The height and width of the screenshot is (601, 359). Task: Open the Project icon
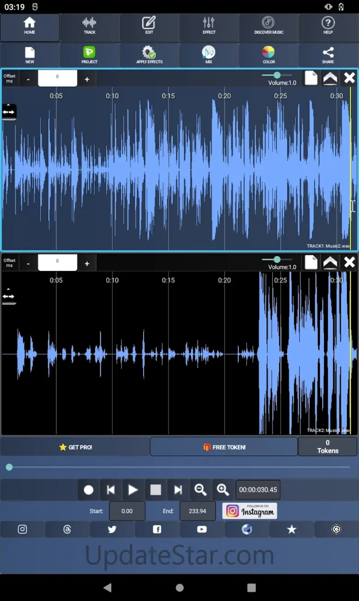tap(89, 55)
